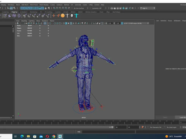Toggle snap to curves icon
This screenshot has height=139, width=186.
(x=57, y=8)
